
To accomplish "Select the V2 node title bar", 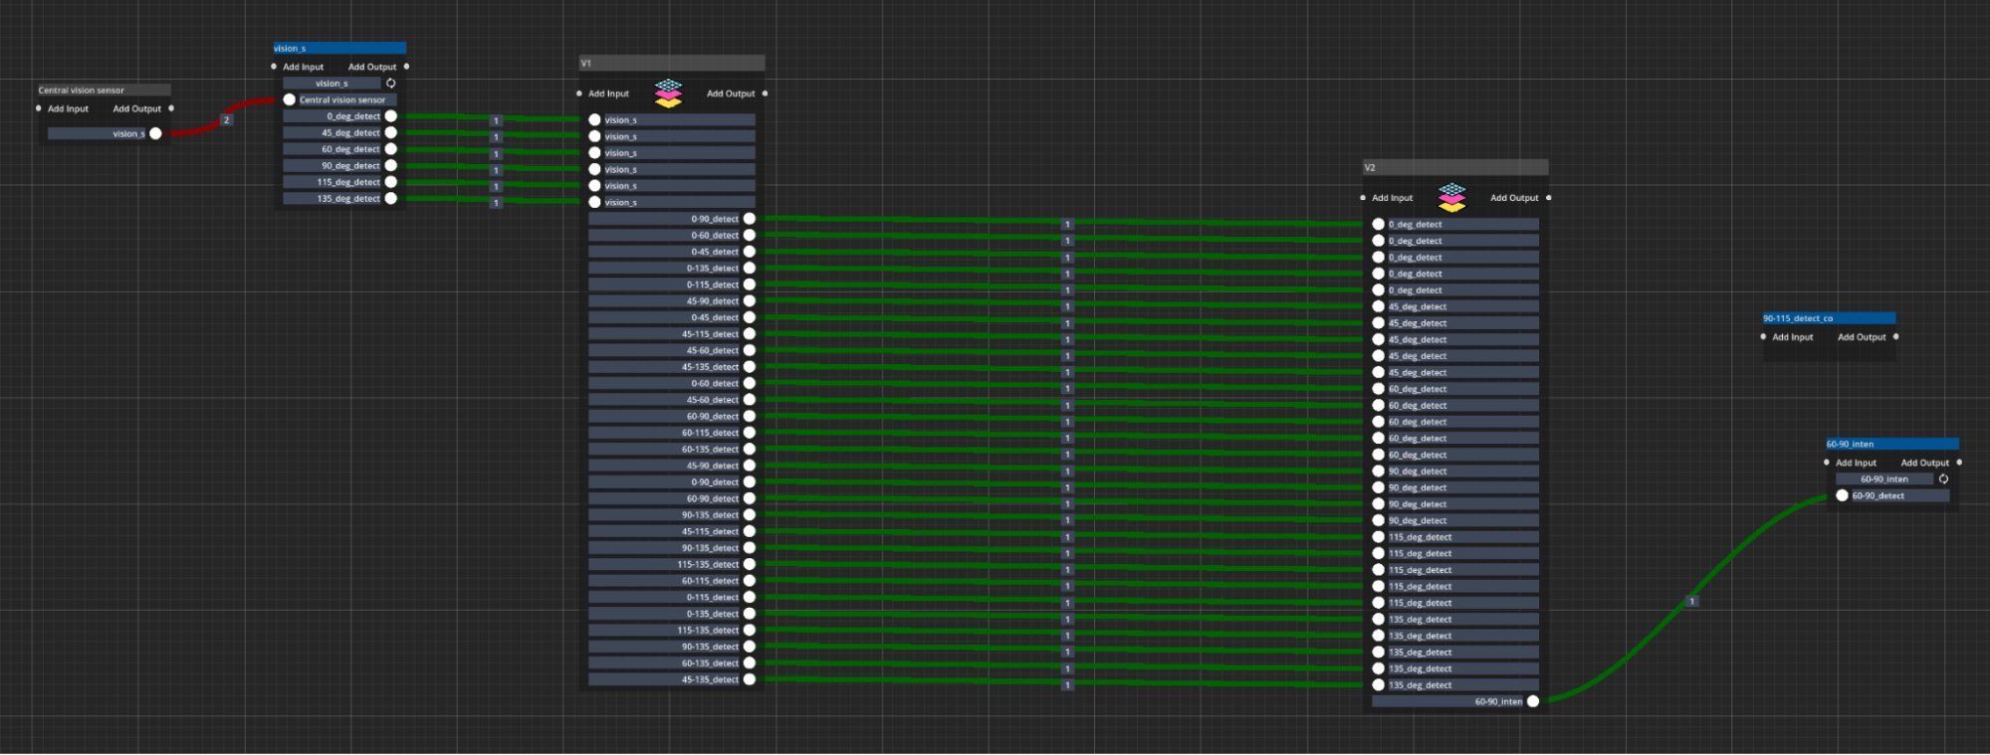I will [x=1454, y=167].
